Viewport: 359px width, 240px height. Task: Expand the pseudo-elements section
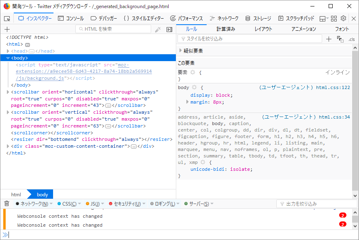[x=181, y=51]
